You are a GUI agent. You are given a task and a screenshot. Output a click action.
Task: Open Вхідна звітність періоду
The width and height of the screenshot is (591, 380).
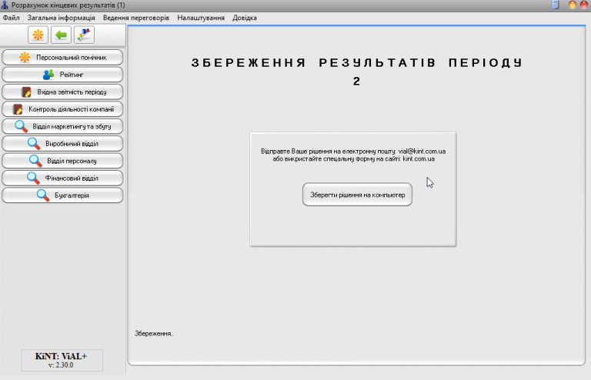click(62, 92)
